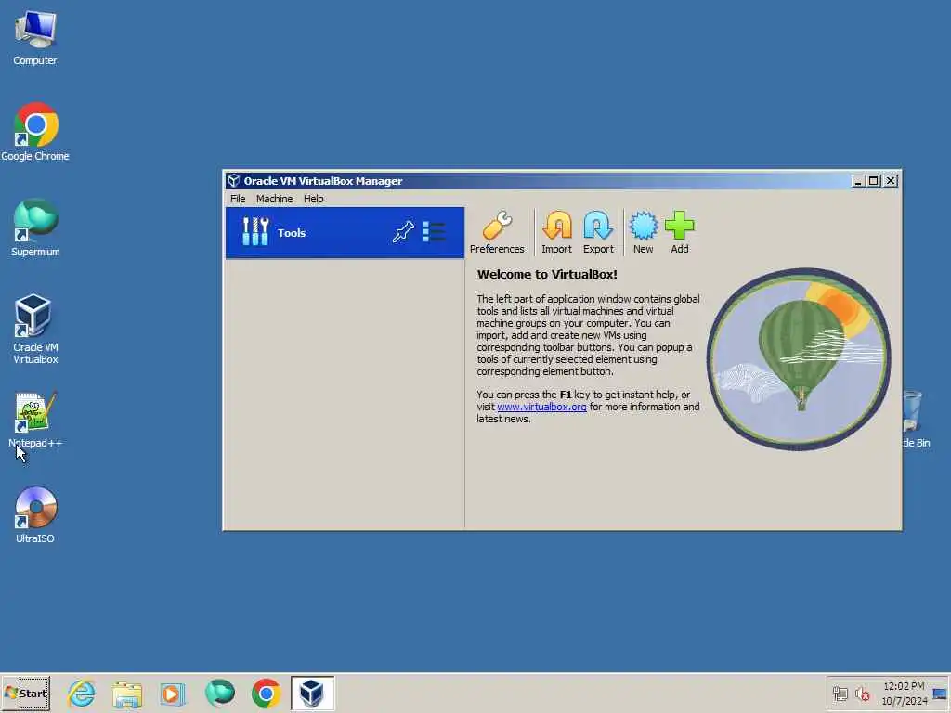Select the Notepad++ desktop shortcut
Viewport: 951px width, 713px height.
click(x=35, y=420)
